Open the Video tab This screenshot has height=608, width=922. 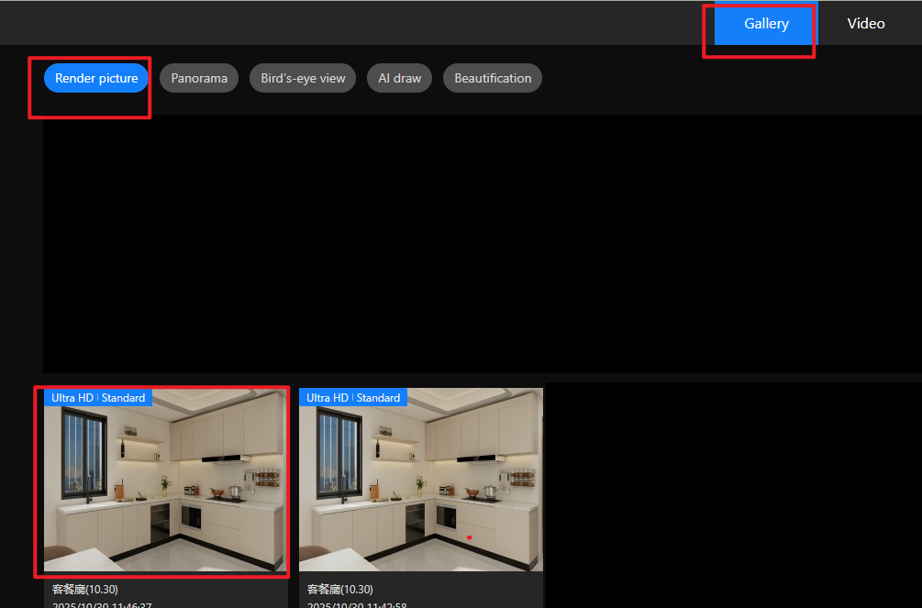(865, 24)
